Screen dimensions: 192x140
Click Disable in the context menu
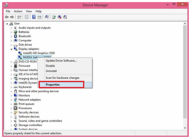tap(51, 66)
